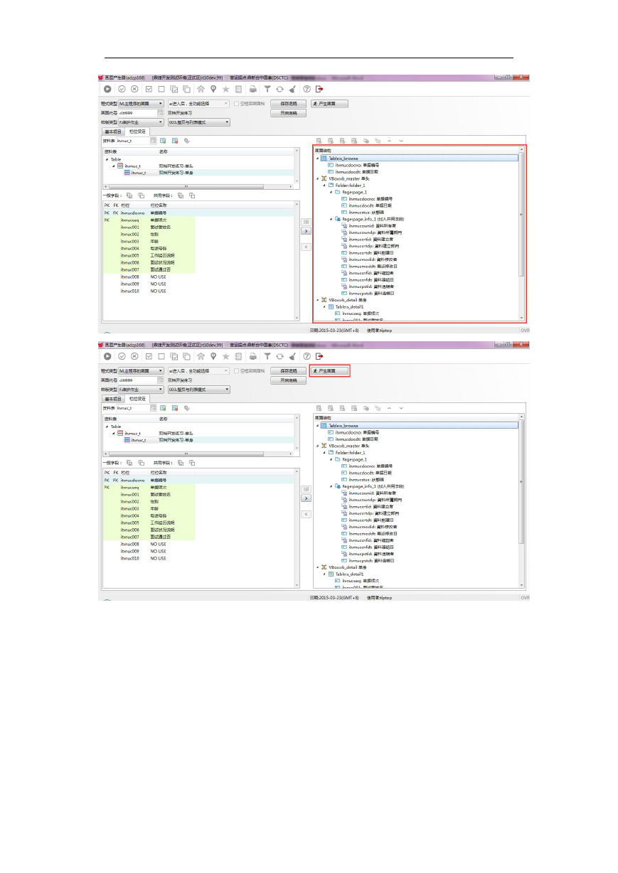The image size is (618, 873).
Task: Collapse the Table node in lower table list
Action: click(107, 427)
